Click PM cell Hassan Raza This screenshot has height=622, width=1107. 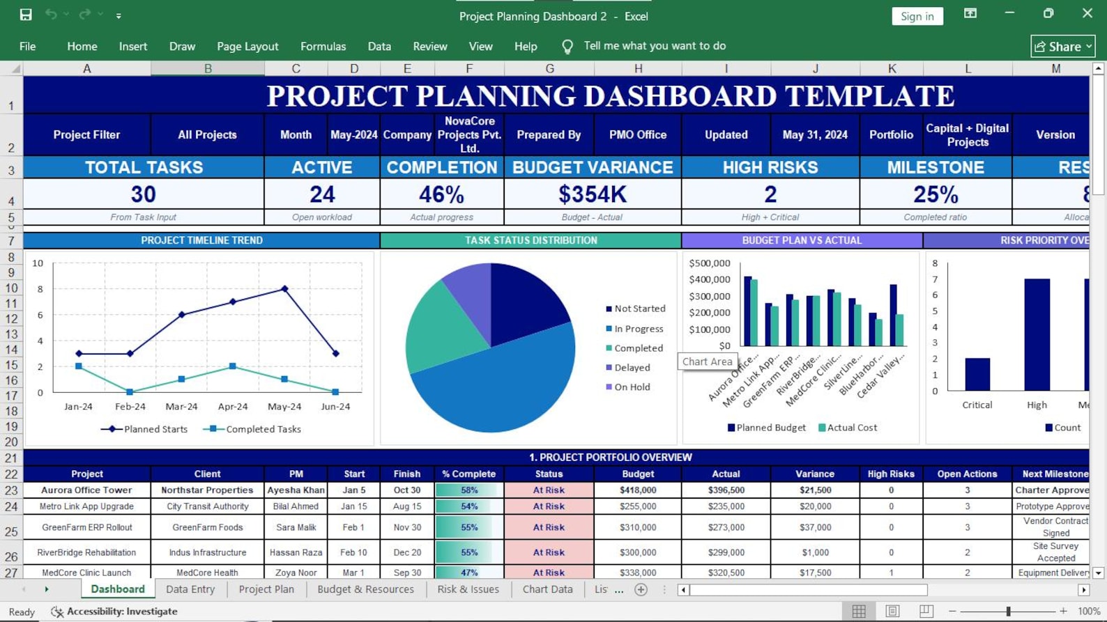click(x=296, y=552)
